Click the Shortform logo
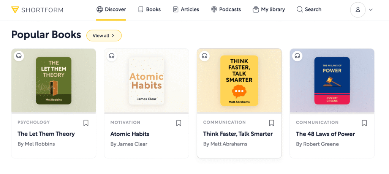 pos(37,10)
